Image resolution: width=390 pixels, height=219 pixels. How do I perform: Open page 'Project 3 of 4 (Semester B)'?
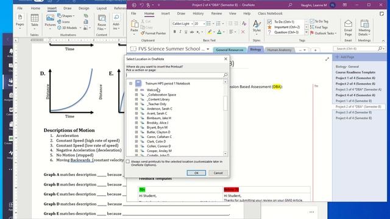(353, 112)
